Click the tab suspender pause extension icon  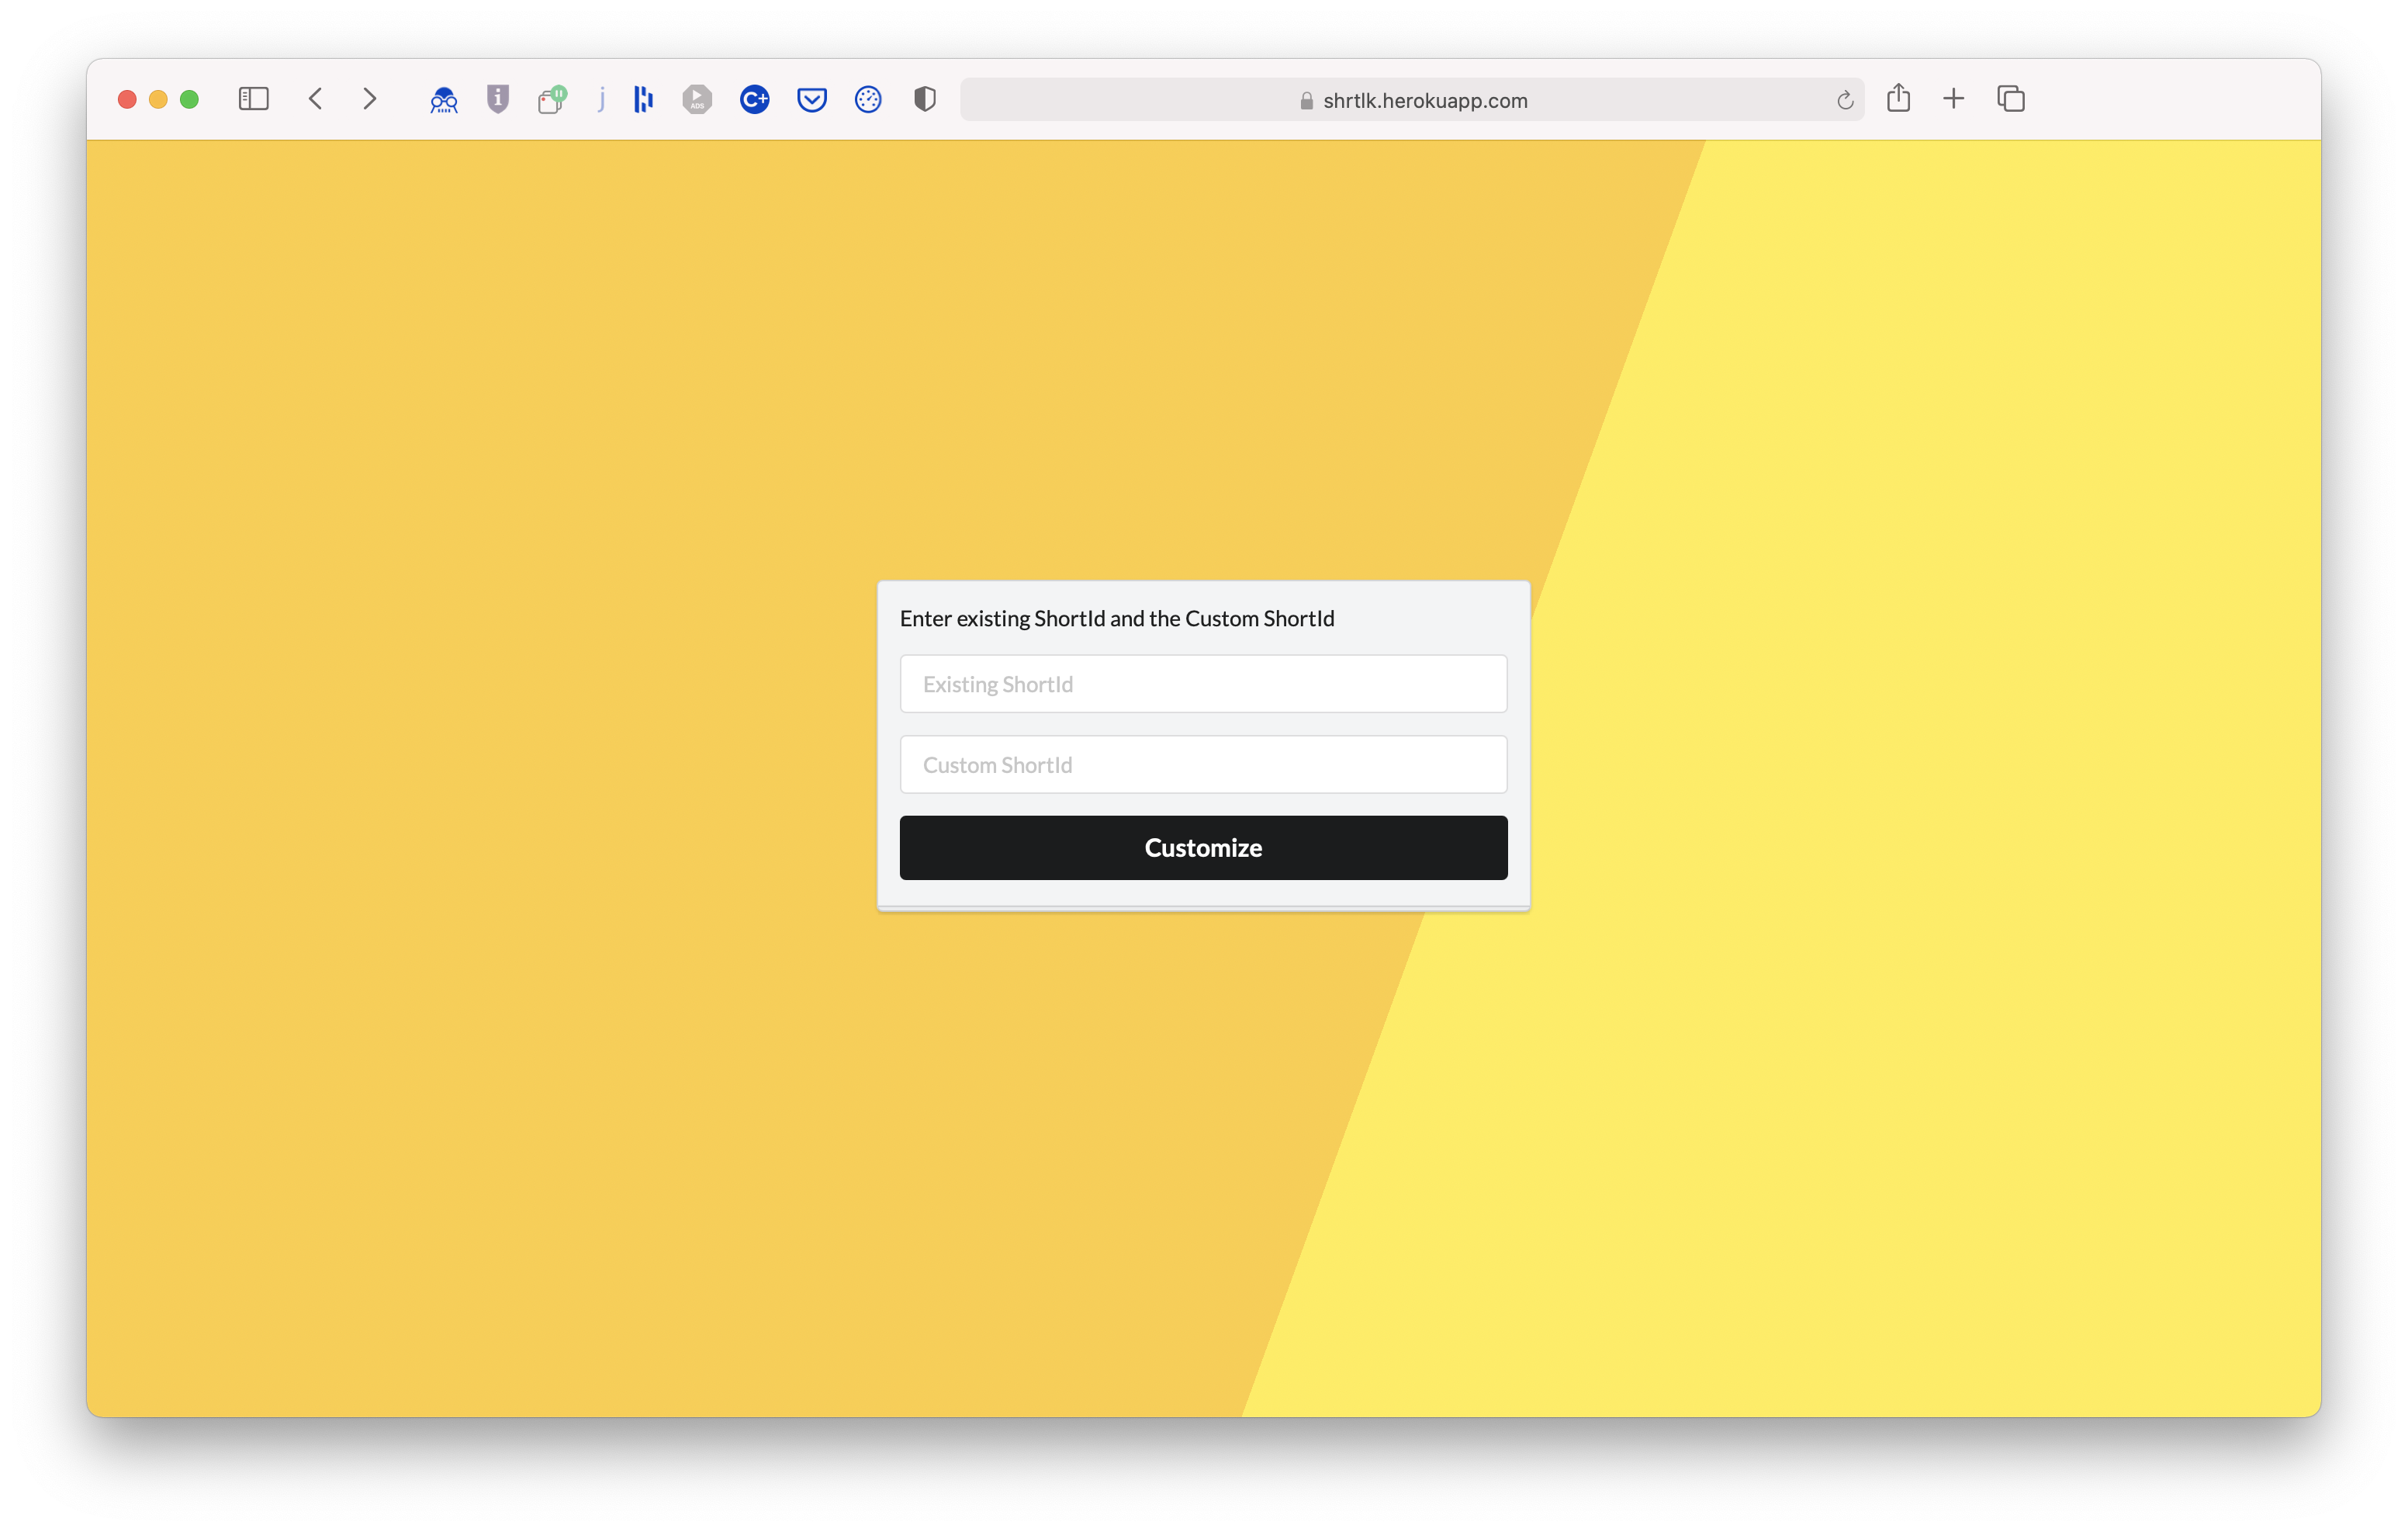tap(551, 99)
